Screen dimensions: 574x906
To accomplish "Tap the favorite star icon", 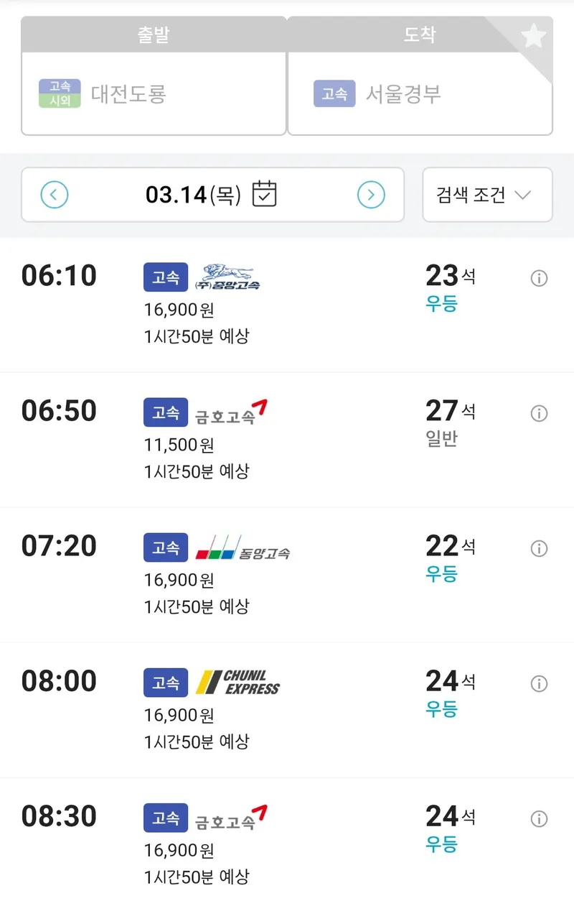I will coord(533,35).
